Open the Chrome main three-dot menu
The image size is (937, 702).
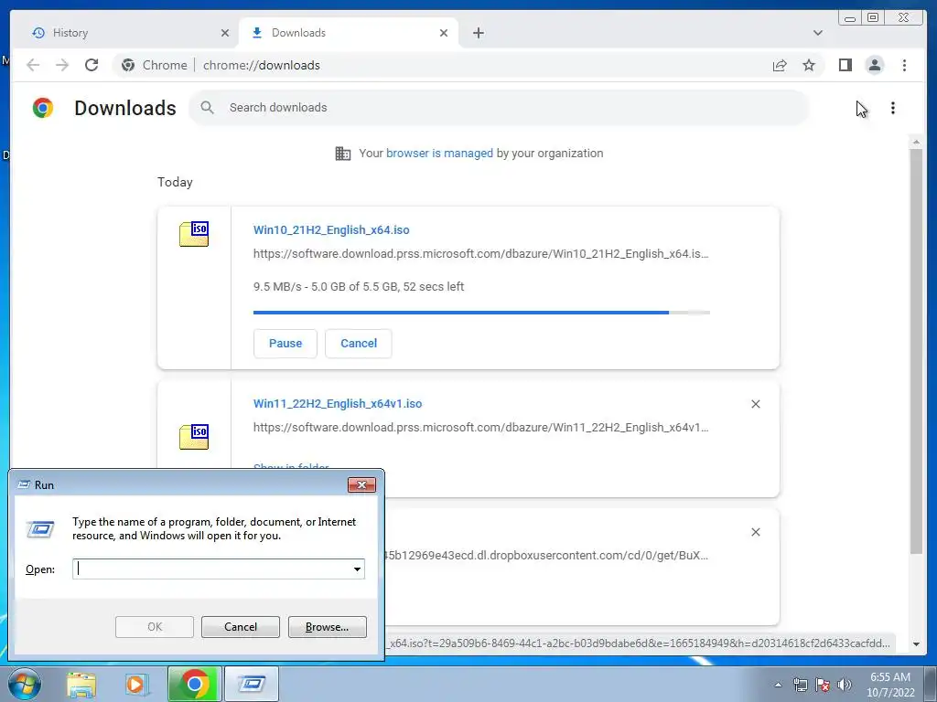904,65
